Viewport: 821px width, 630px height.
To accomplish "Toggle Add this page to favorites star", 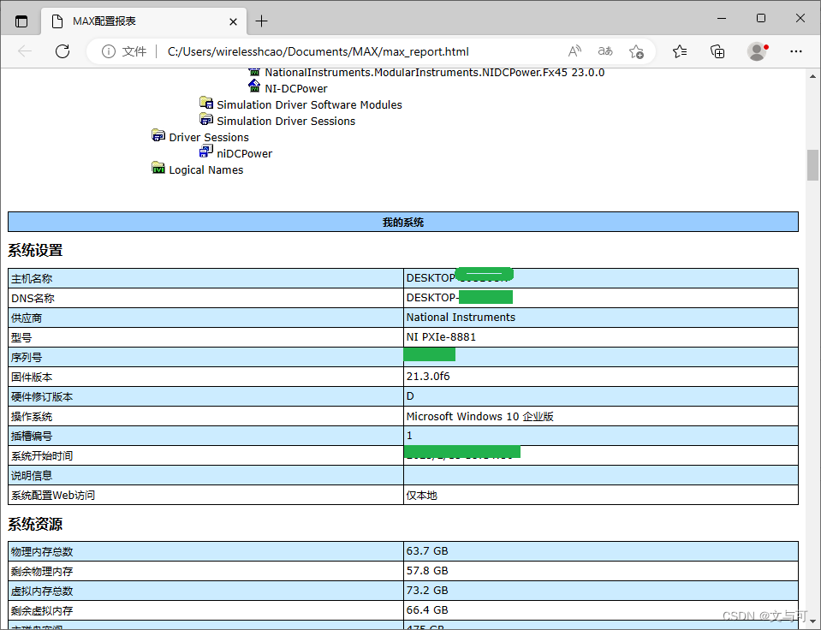I will click(636, 51).
